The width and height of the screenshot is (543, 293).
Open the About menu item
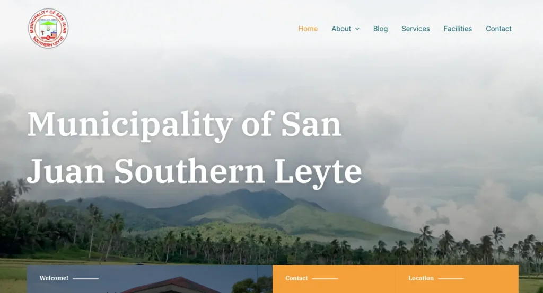point(341,29)
